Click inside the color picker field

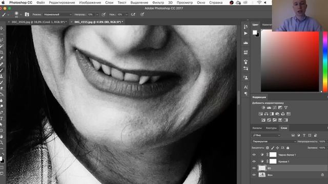[290, 61]
